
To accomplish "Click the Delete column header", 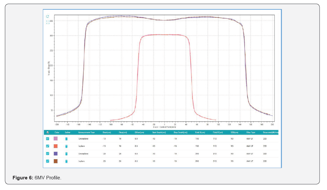I will [x=68, y=132].
